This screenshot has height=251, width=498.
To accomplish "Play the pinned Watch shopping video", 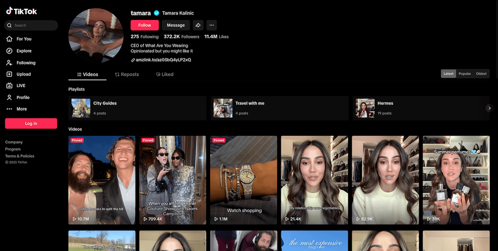I will 243,180.
